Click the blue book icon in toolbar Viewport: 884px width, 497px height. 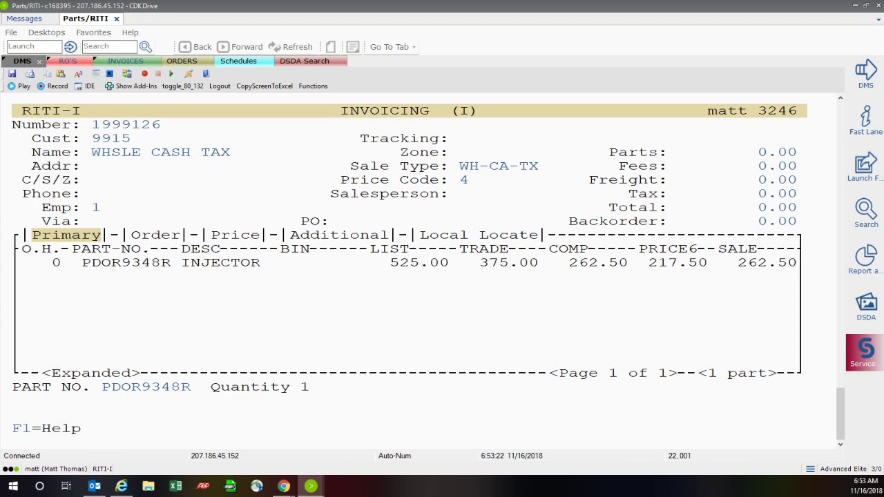click(206, 74)
